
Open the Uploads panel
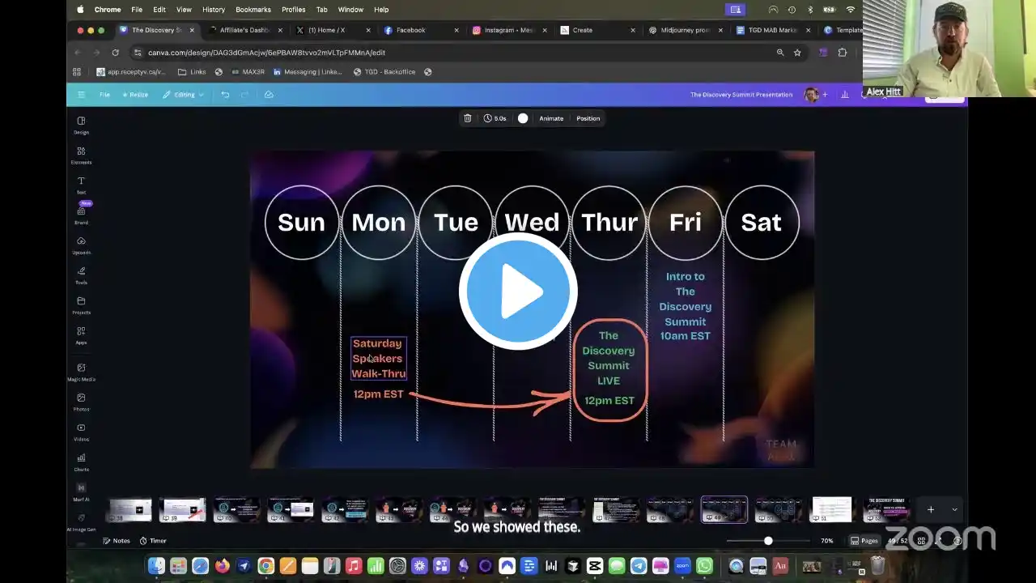[x=81, y=245]
